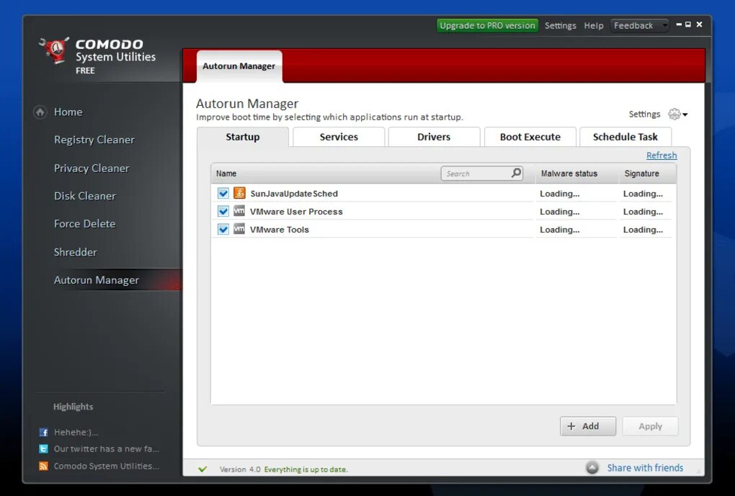Click the Home house icon in sidebar
Viewport: 735px width, 496px height.
point(40,112)
